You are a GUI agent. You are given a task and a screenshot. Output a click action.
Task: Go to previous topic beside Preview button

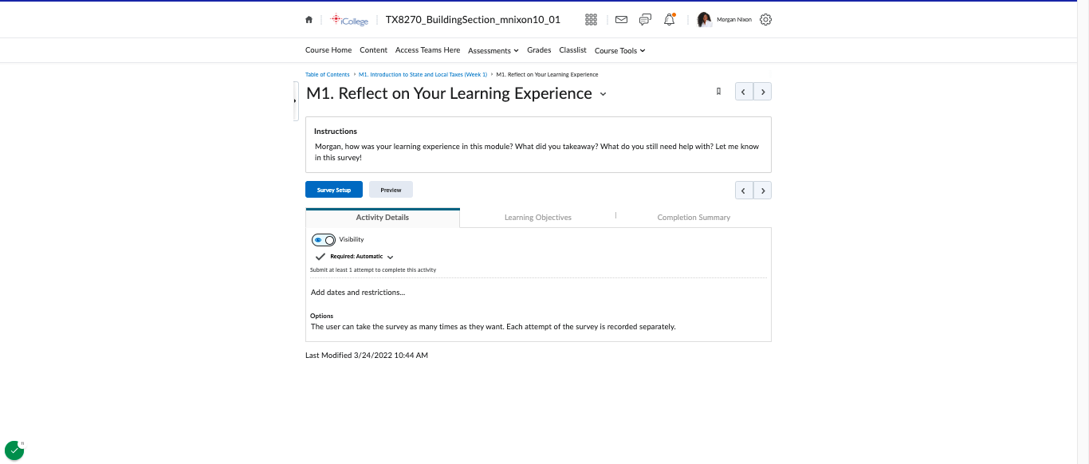click(744, 191)
